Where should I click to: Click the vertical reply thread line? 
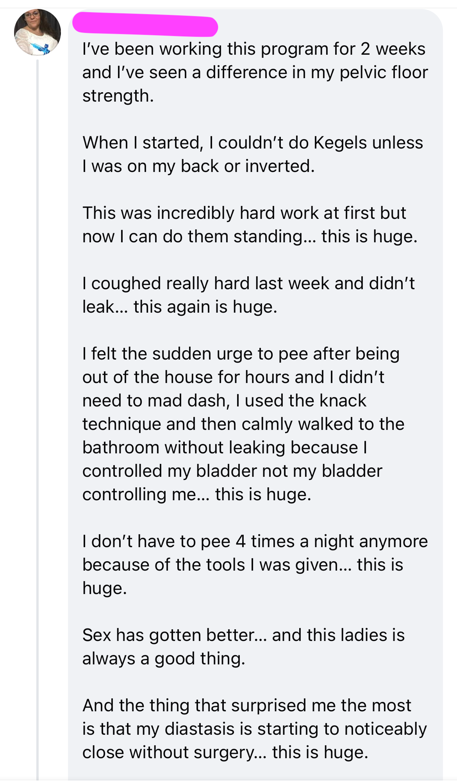37,391
